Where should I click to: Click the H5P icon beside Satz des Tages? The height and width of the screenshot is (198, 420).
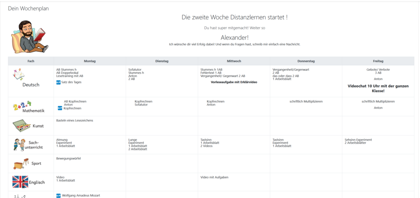click(58, 82)
